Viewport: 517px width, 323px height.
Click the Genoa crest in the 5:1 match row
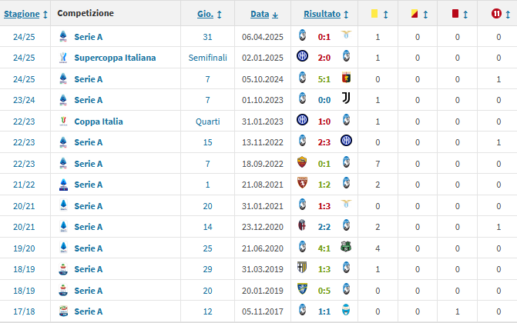(345, 78)
